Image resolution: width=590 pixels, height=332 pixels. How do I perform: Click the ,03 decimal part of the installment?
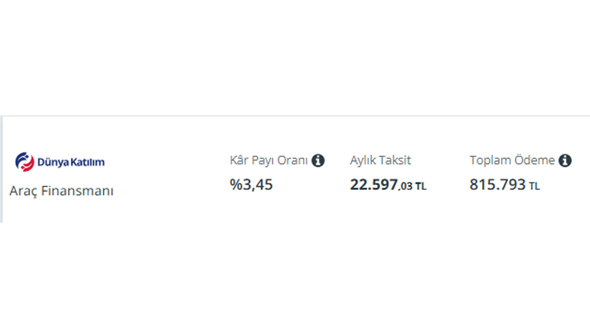click(x=405, y=186)
